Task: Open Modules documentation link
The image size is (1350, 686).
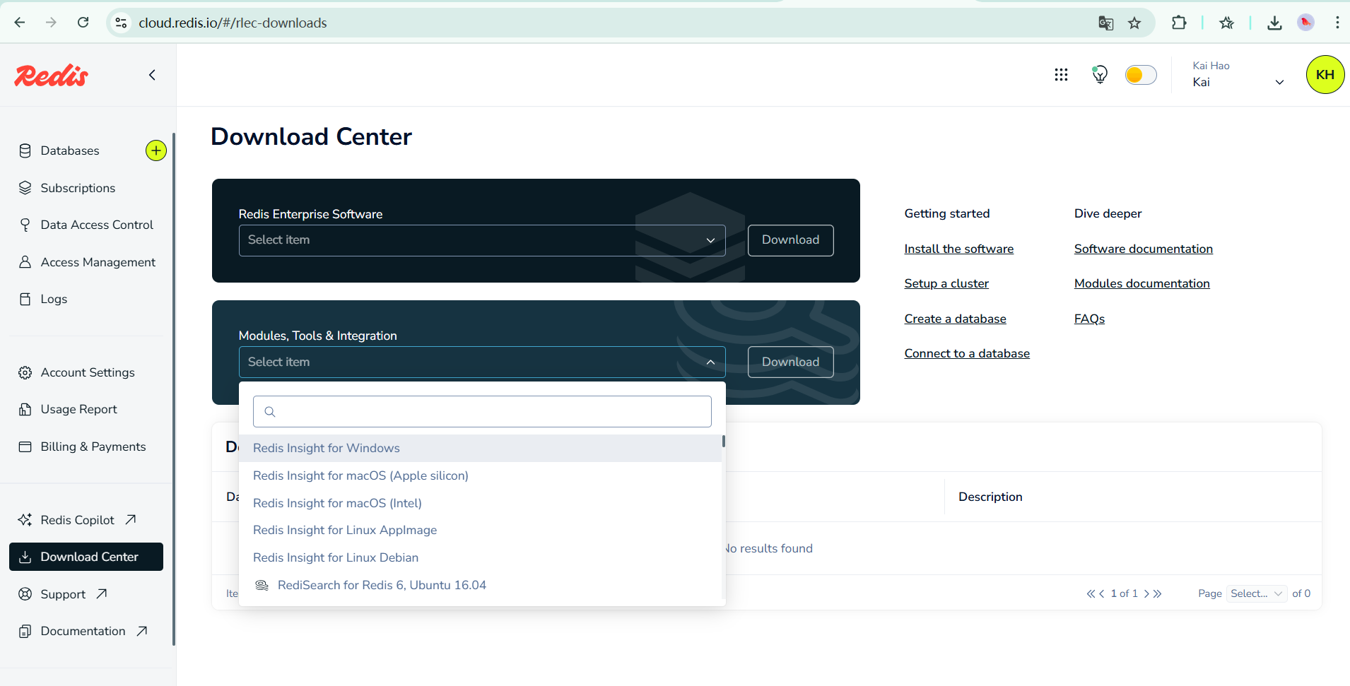Action: [x=1141, y=283]
